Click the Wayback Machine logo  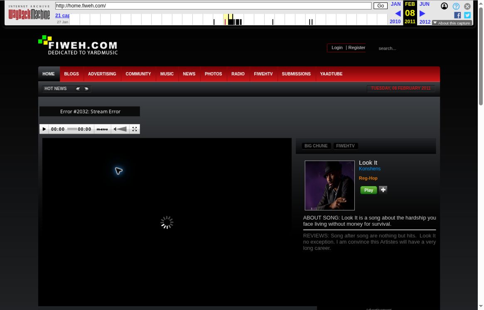29,14
